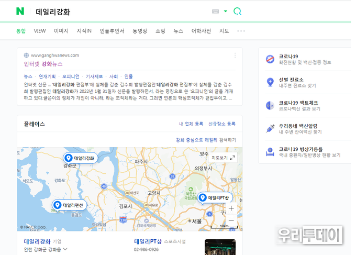Select the 뉴스 search tab
356x255 pixels.
click(x=178, y=31)
